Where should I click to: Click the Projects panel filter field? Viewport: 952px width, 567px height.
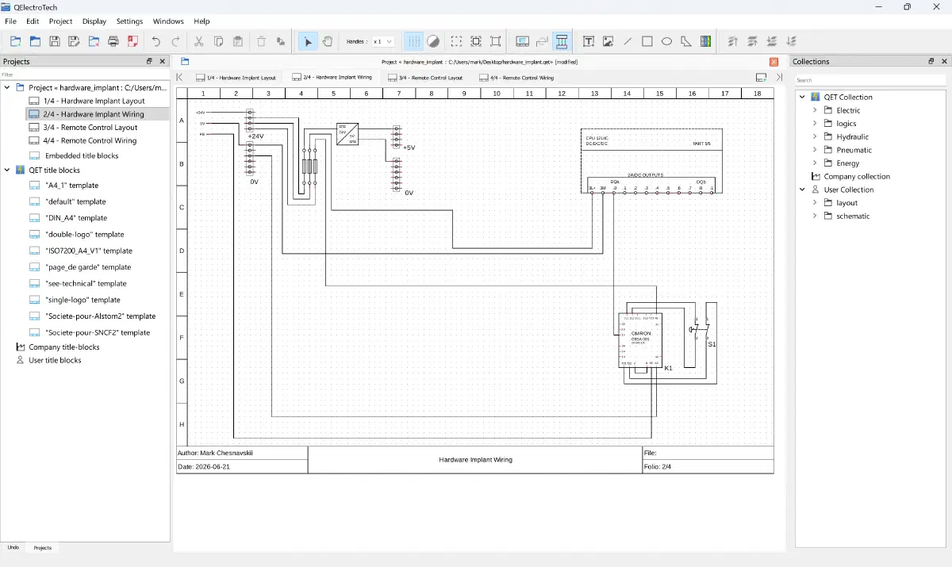[x=85, y=75]
